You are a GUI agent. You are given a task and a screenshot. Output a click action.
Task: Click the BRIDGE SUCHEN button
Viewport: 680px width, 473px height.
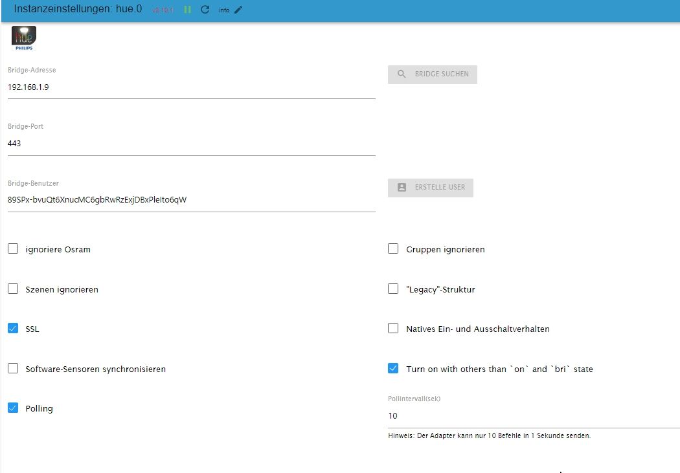pos(433,74)
